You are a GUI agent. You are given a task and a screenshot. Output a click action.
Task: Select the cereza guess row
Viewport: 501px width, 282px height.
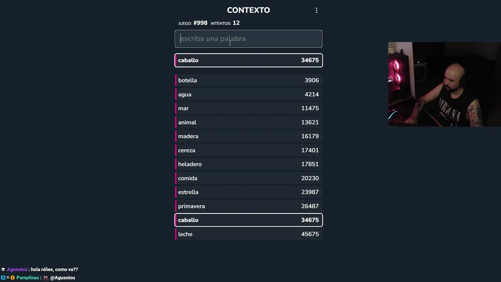pyautogui.click(x=249, y=150)
